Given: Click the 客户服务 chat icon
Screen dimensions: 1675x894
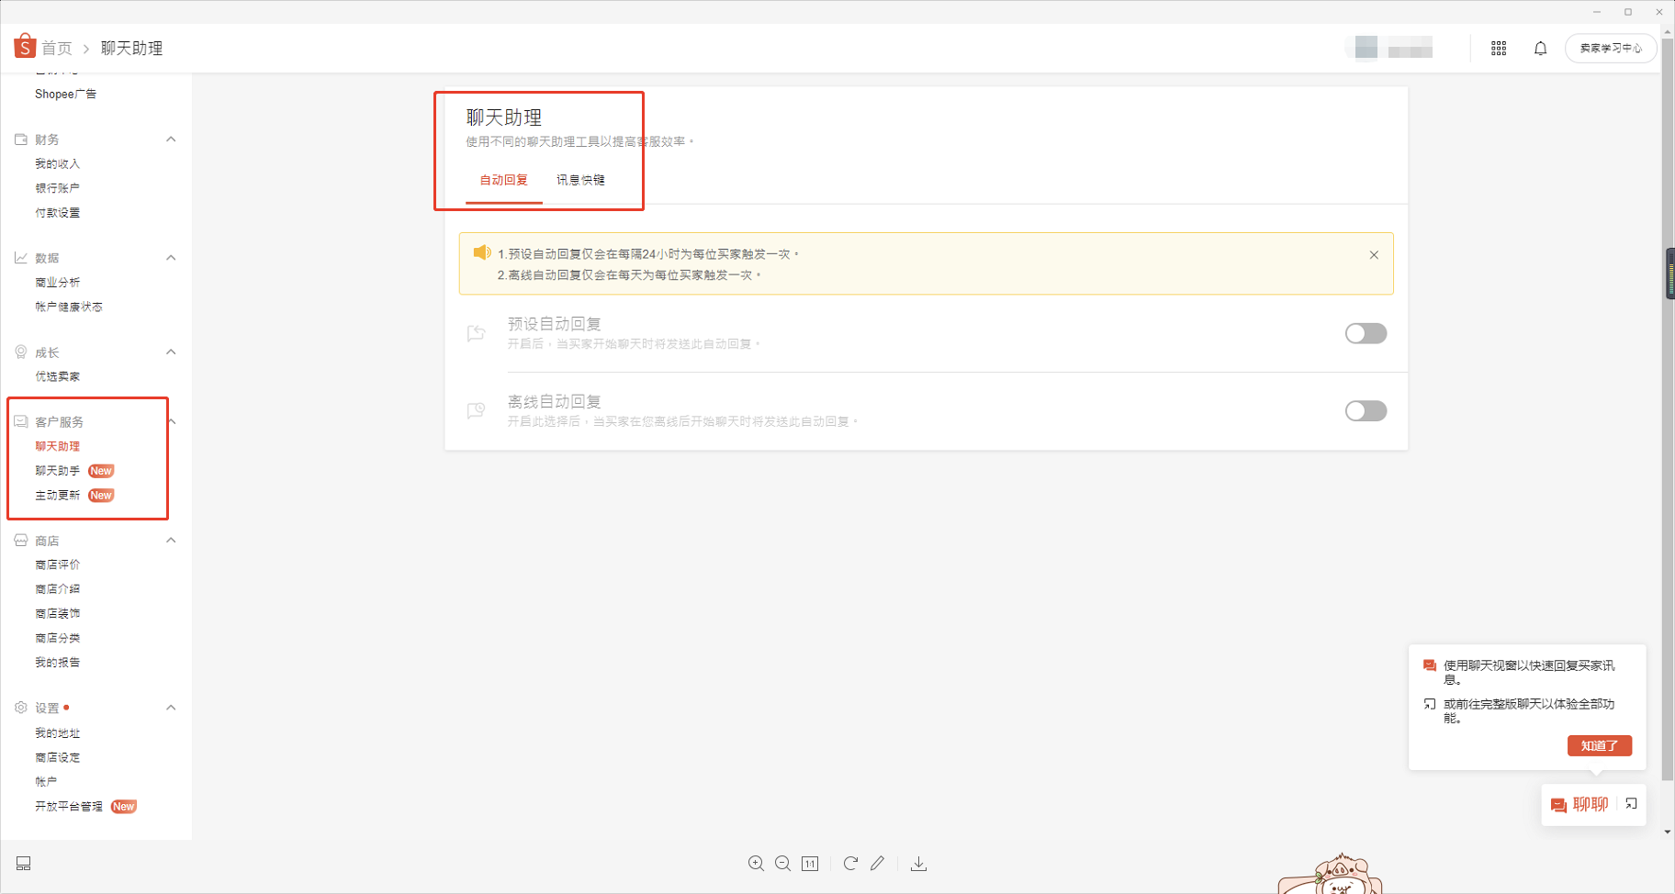Looking at the screenshot, I should click(21, 422).
